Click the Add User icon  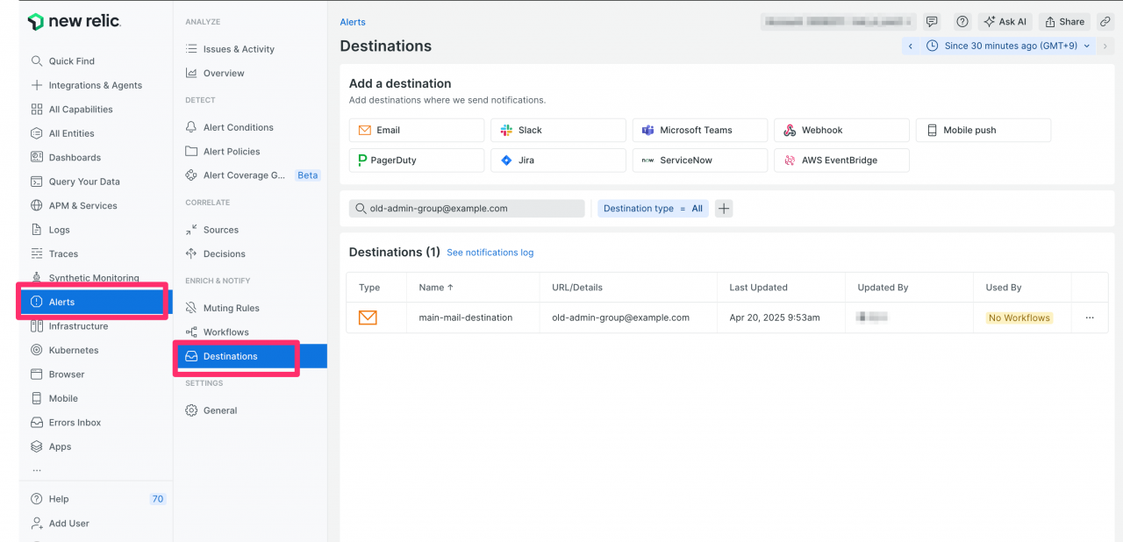[37, 524]
